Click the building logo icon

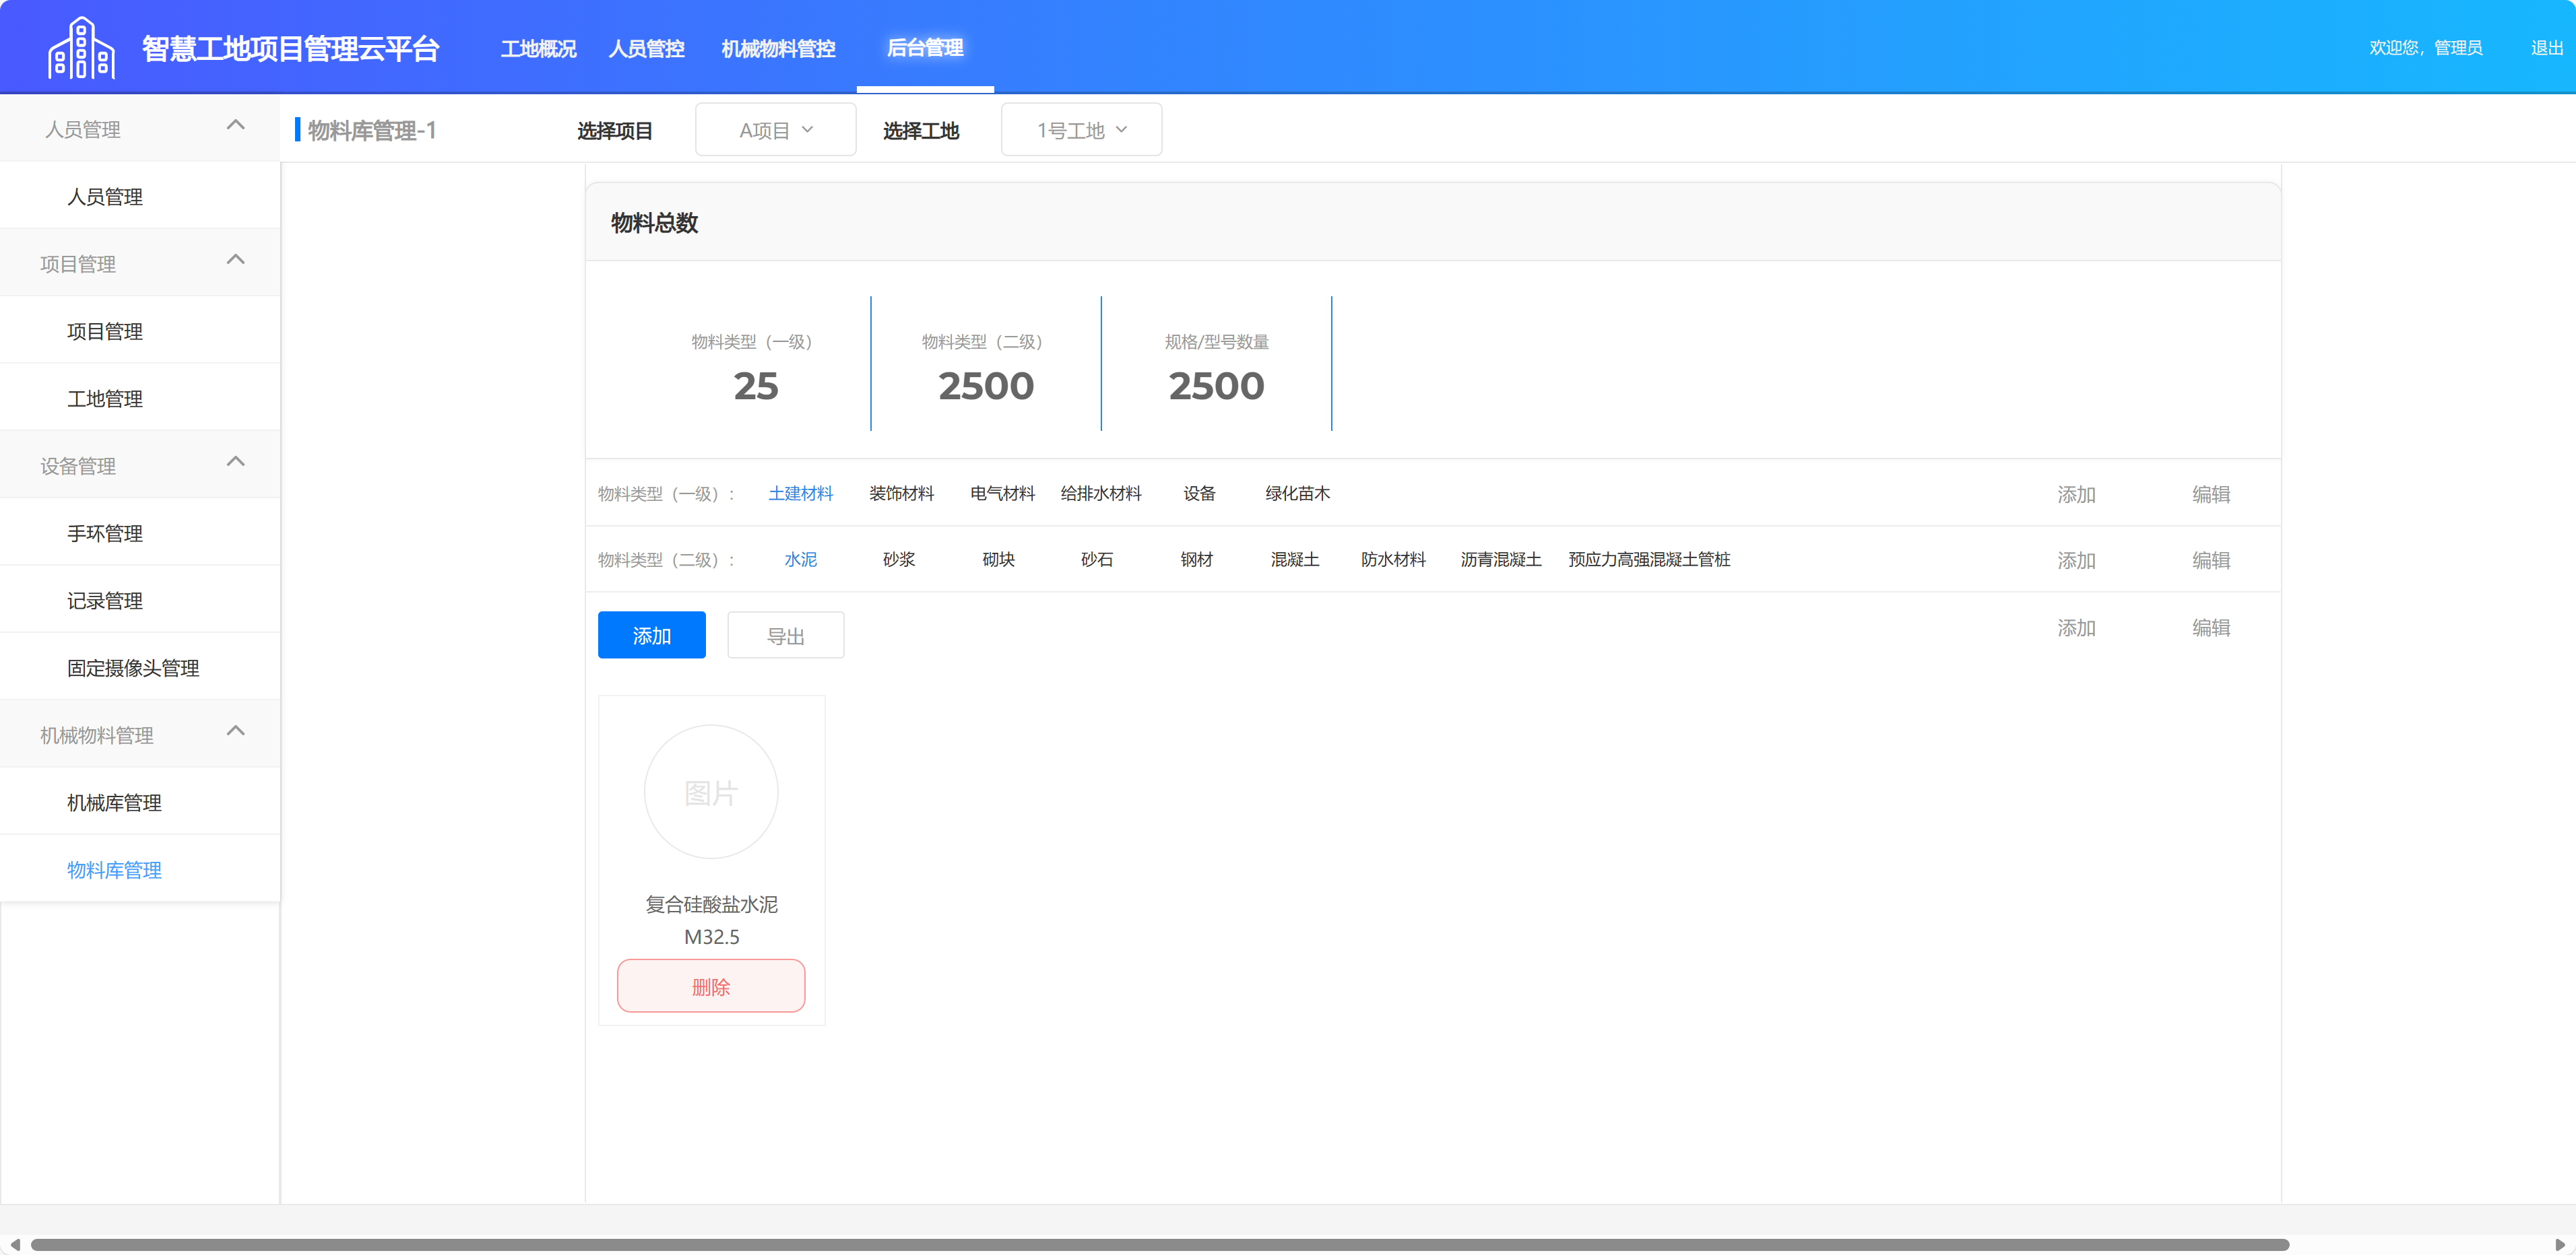pyautogui.click(x=82, y=48)
